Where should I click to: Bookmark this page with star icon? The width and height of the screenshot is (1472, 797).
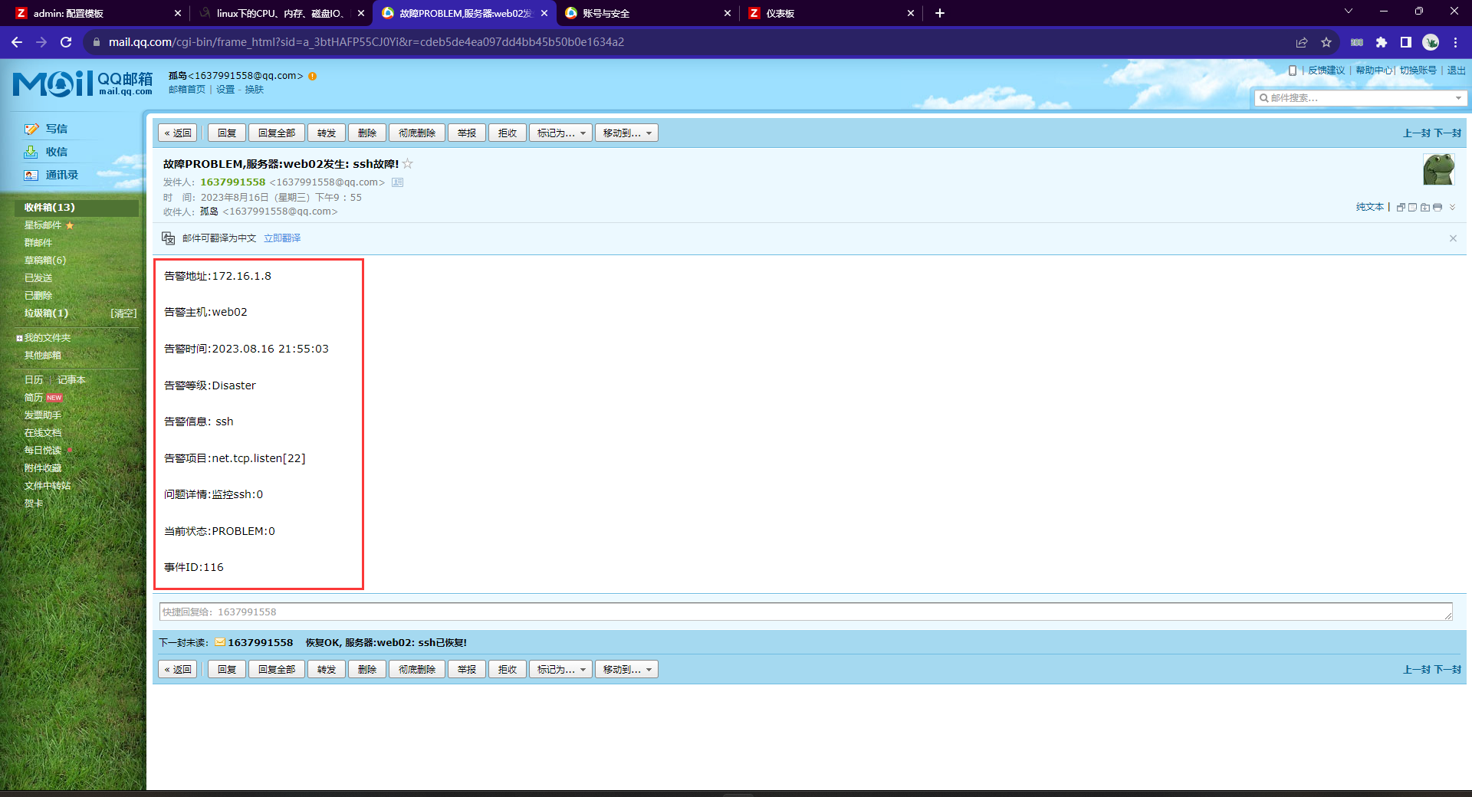tap(1326, 42)
